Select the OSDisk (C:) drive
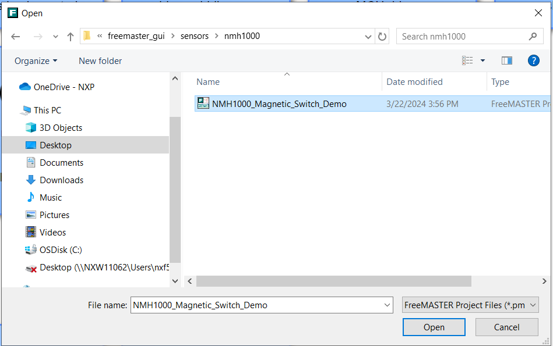Image resolution: width=553 pixels, height=346 pixels. pos(61,250)
